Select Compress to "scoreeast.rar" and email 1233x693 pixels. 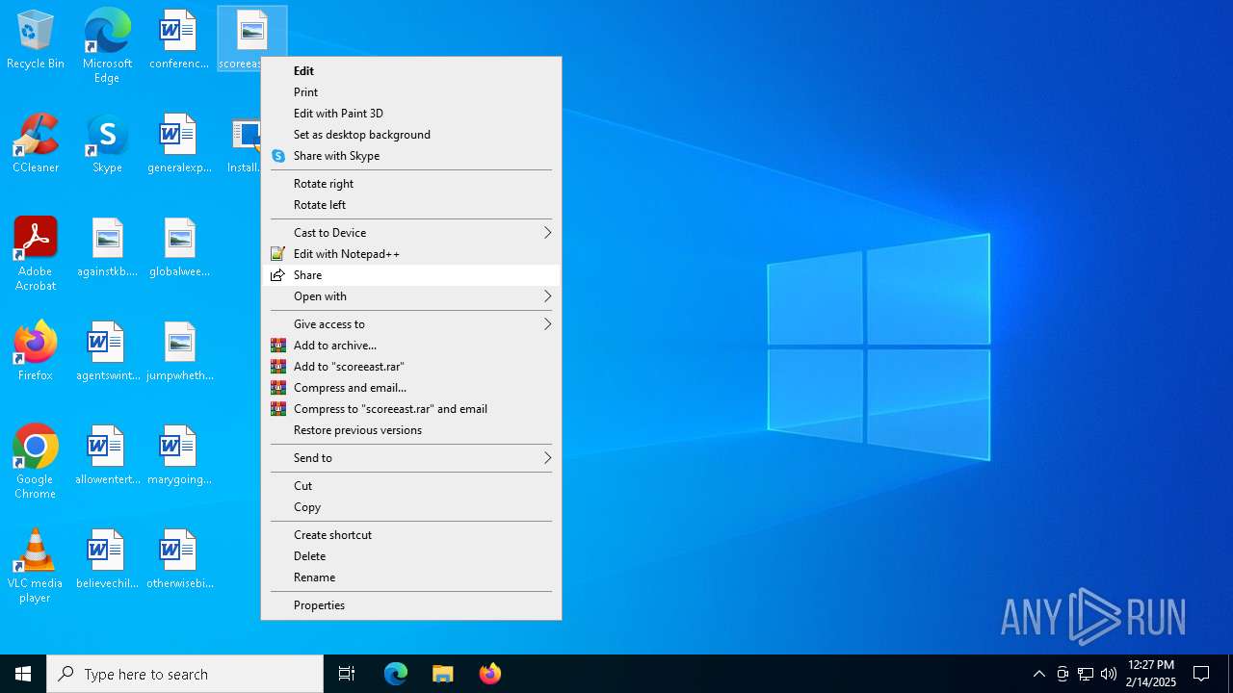[411, 409]
